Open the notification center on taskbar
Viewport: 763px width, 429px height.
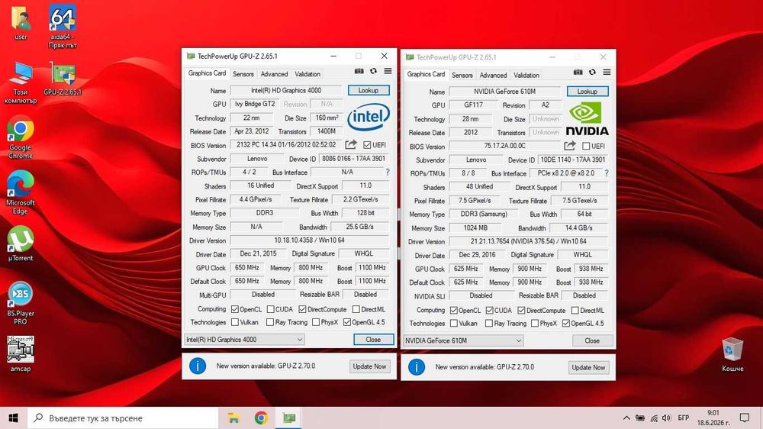coord(745,418)
